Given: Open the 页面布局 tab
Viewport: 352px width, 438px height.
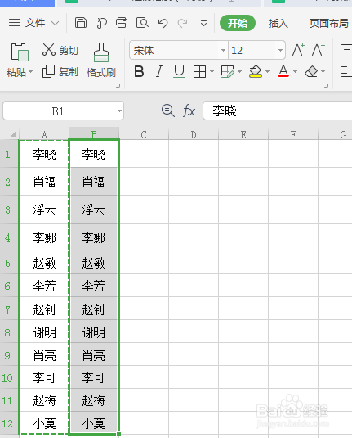Looking at the screenshot, I should [x=329, y=23].
